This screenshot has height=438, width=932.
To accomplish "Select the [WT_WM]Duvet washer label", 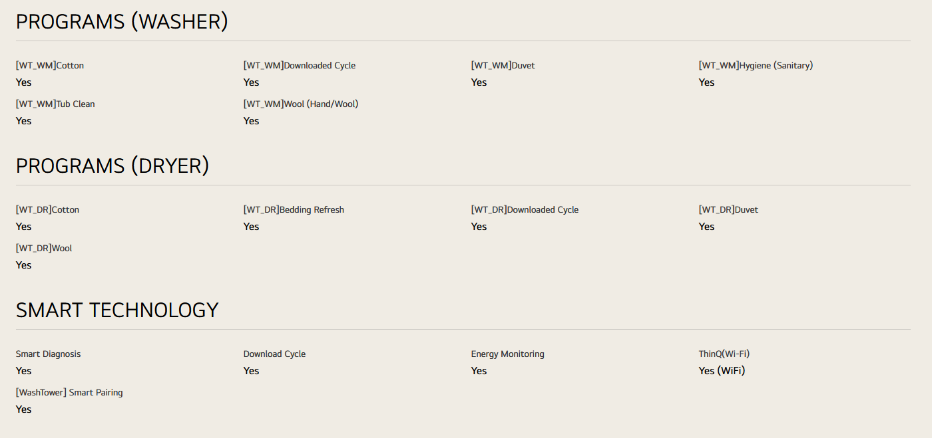I will 503,66.
